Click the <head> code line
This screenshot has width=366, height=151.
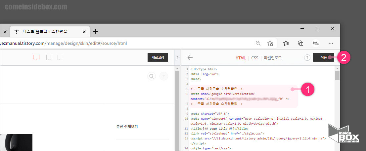[196, 79]
